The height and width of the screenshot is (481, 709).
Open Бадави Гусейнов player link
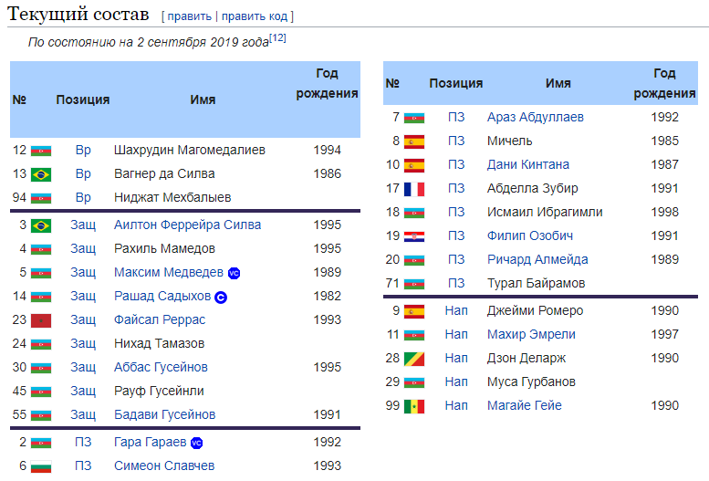(164, 415)
